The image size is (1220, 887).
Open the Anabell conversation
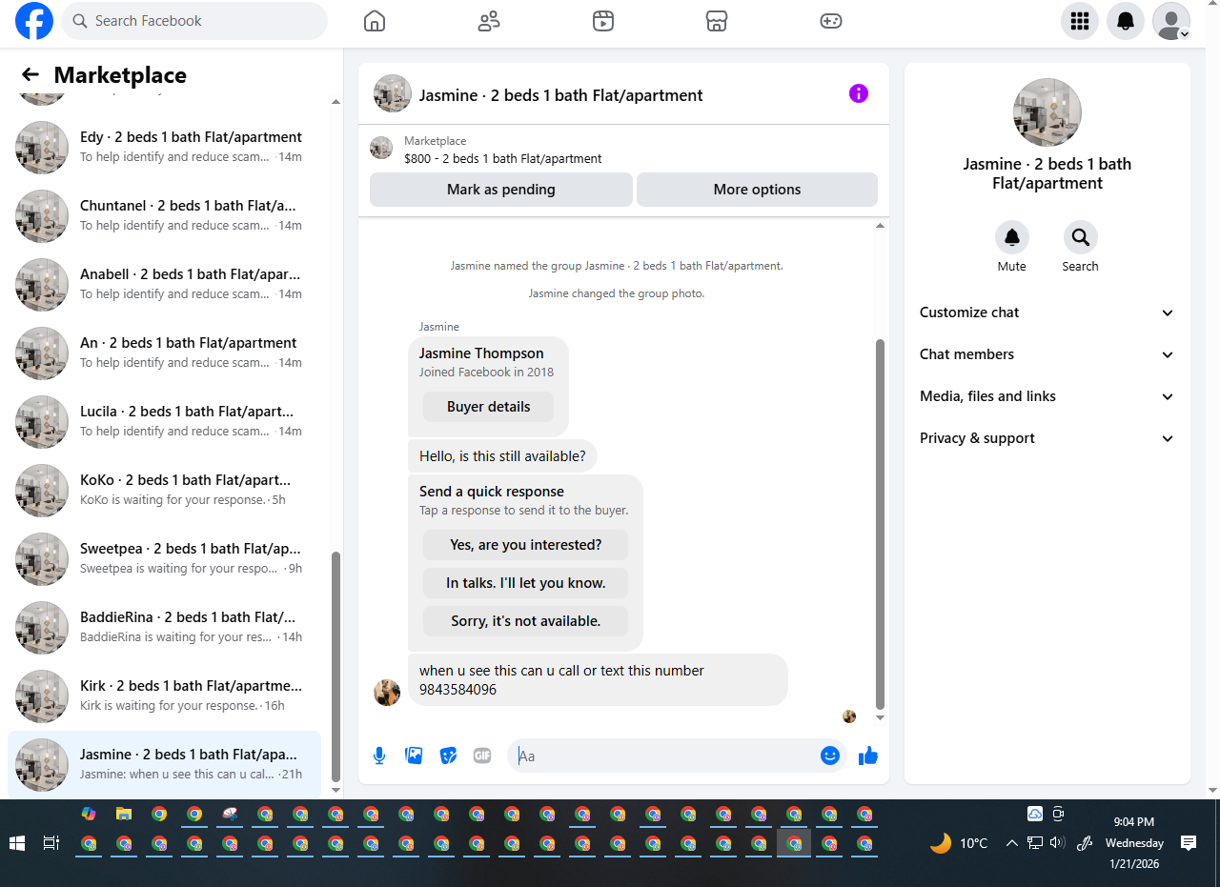click(164, 285)
